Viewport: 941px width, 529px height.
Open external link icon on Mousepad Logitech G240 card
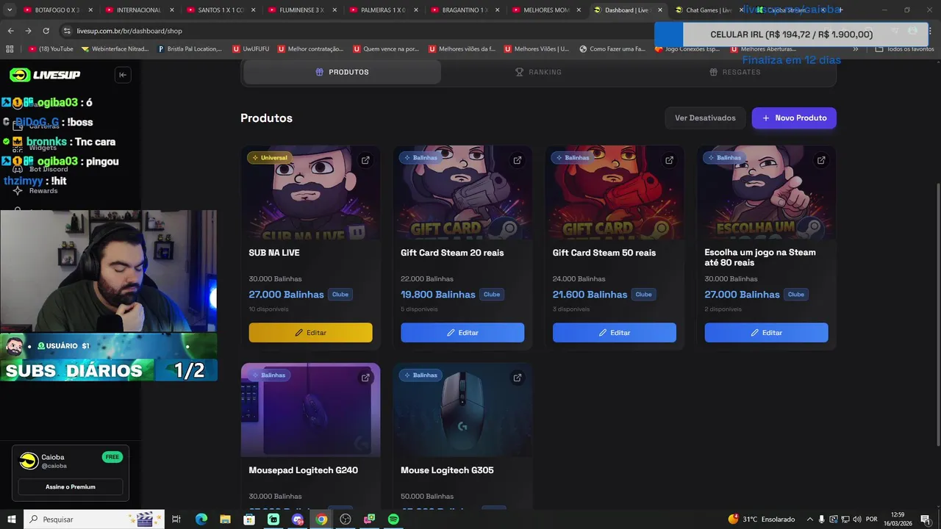pyautogui.click(x=365, y=378)
